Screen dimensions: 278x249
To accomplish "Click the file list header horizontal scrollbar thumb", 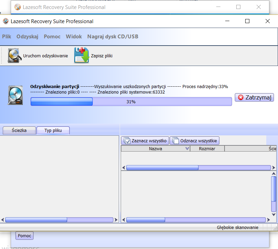I will (x=162, y=167).
